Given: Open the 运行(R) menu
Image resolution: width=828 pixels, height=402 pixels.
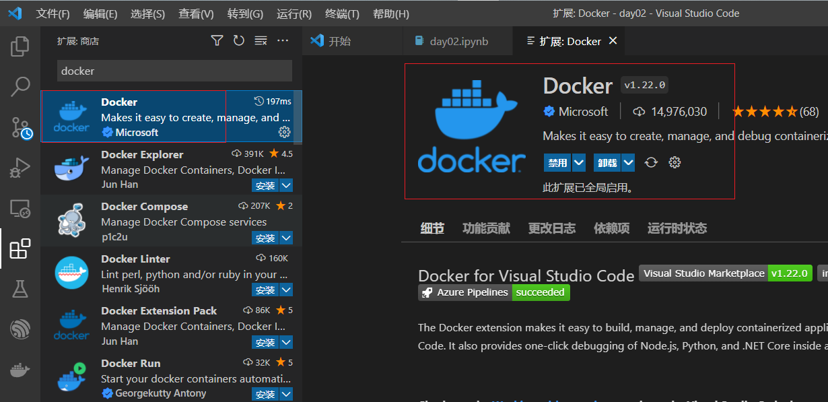Looking at the screenshot, I should (294, 13).
